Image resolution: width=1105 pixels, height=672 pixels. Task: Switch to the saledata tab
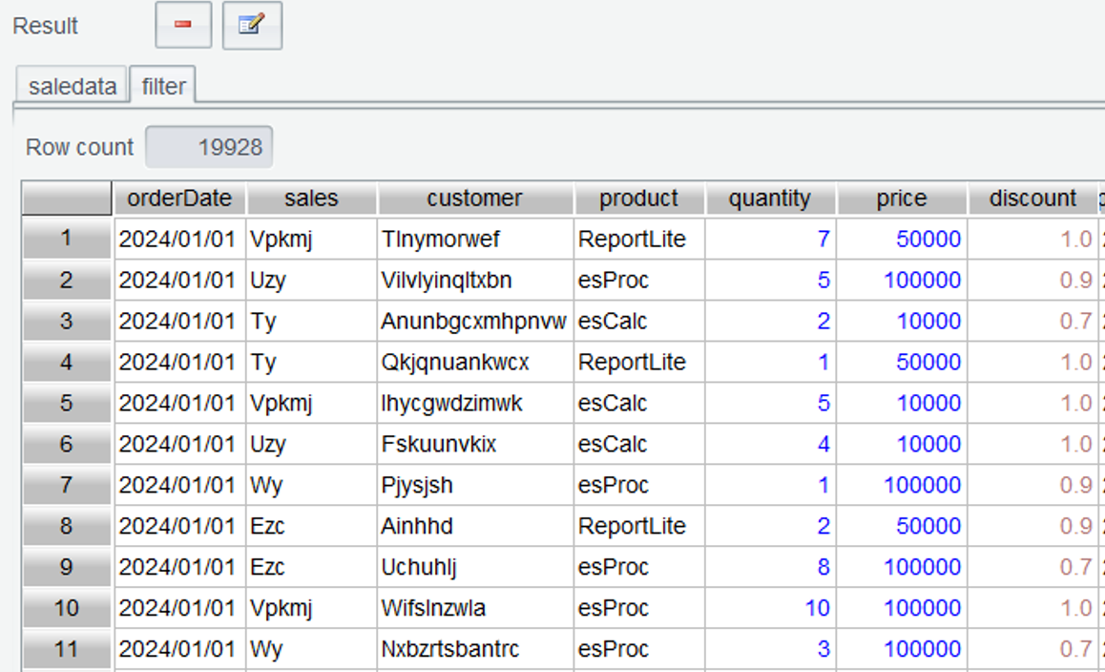pos(73,86)
